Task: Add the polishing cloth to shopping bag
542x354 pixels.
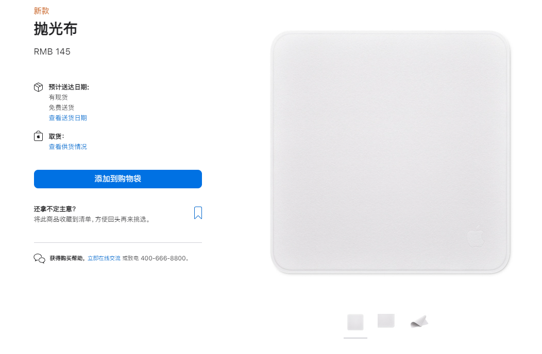Action: tap(118, 179)
